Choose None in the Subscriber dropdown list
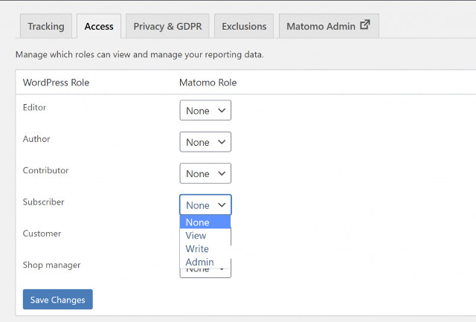Viewport: 476px width, 322px height. click(205, 222)
